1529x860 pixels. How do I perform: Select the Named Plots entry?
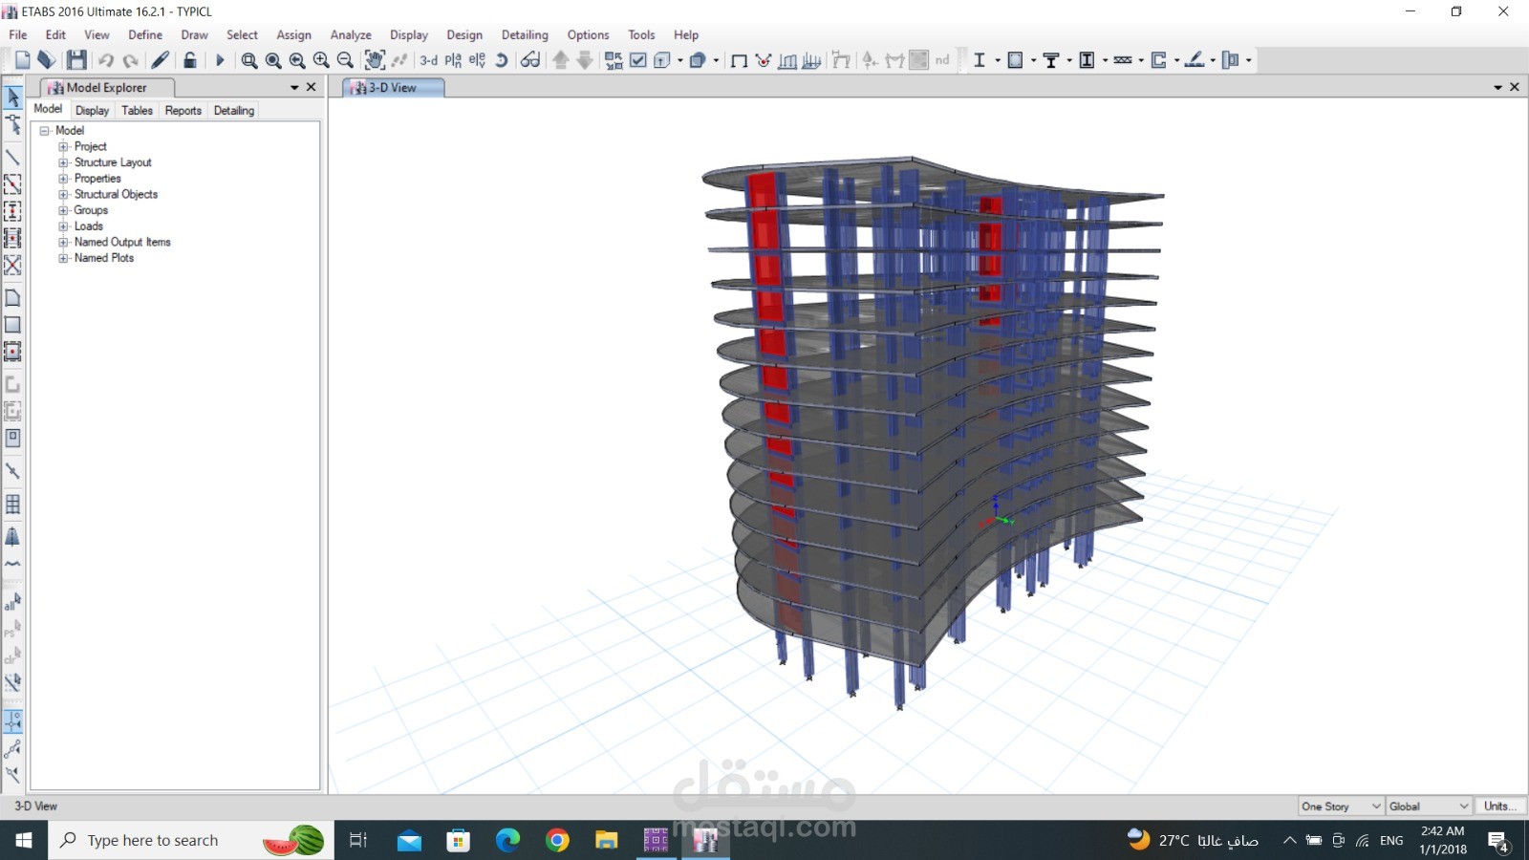click(x=104, y=258)
